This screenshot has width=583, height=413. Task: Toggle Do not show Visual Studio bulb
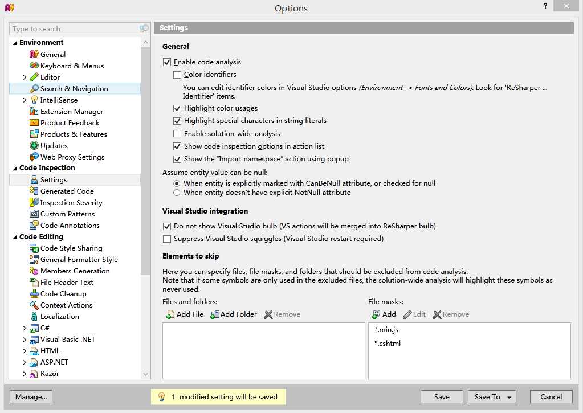pyautogui.click(x=167, y=226)
